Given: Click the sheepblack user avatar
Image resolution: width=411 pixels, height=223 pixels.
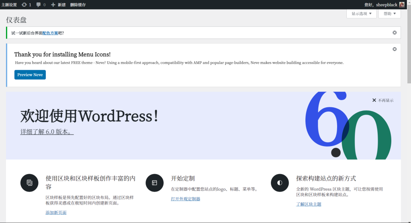Looking at the screenshot, I should [402, 5].
